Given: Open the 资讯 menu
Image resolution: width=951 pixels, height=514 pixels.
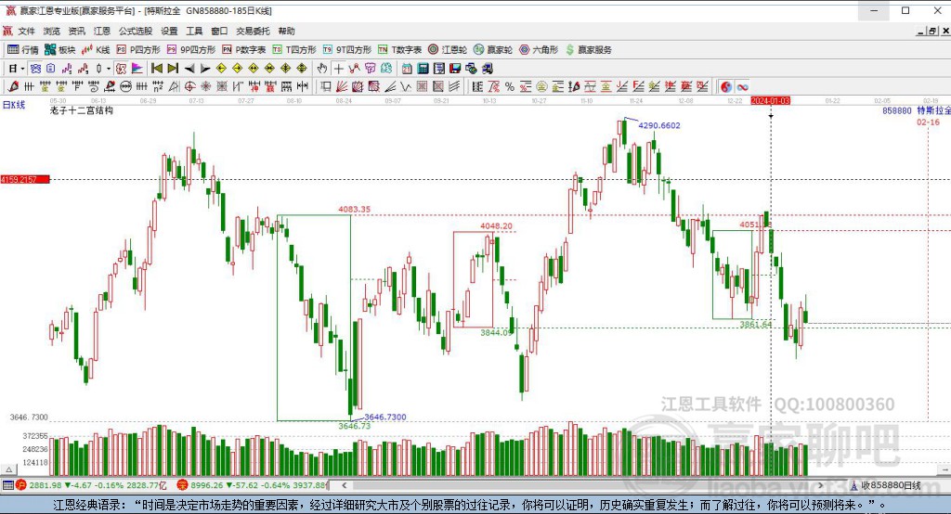Looking at the screenshot, I should coord(77,31).
